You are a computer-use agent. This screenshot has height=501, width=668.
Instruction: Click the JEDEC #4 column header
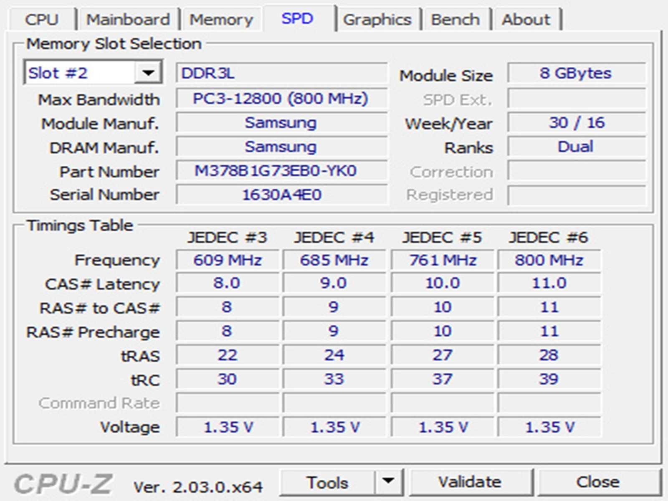tap(334, 238)
